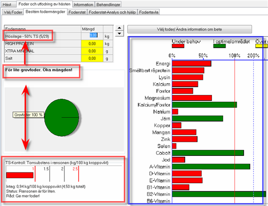Switch to the Information tab
The height and width of the screenshot is (206, 268).
pyautogui.click(x=83, y=4)
